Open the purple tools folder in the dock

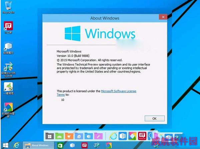pyautogui.click(x=98, y=136)
